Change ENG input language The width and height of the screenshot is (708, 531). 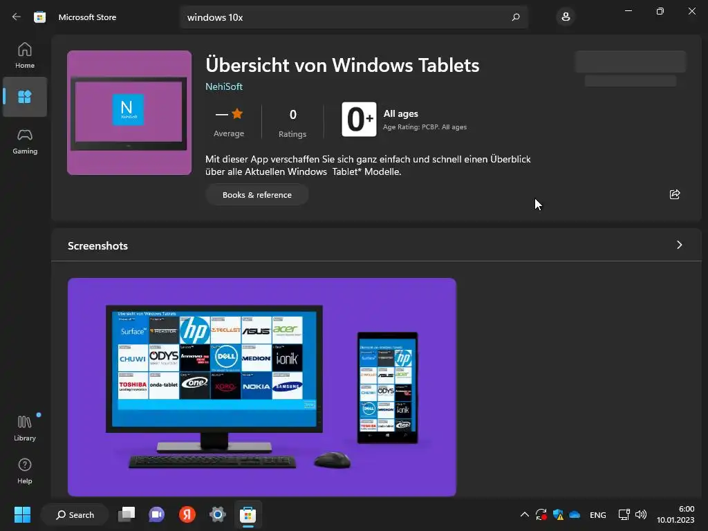598,514
